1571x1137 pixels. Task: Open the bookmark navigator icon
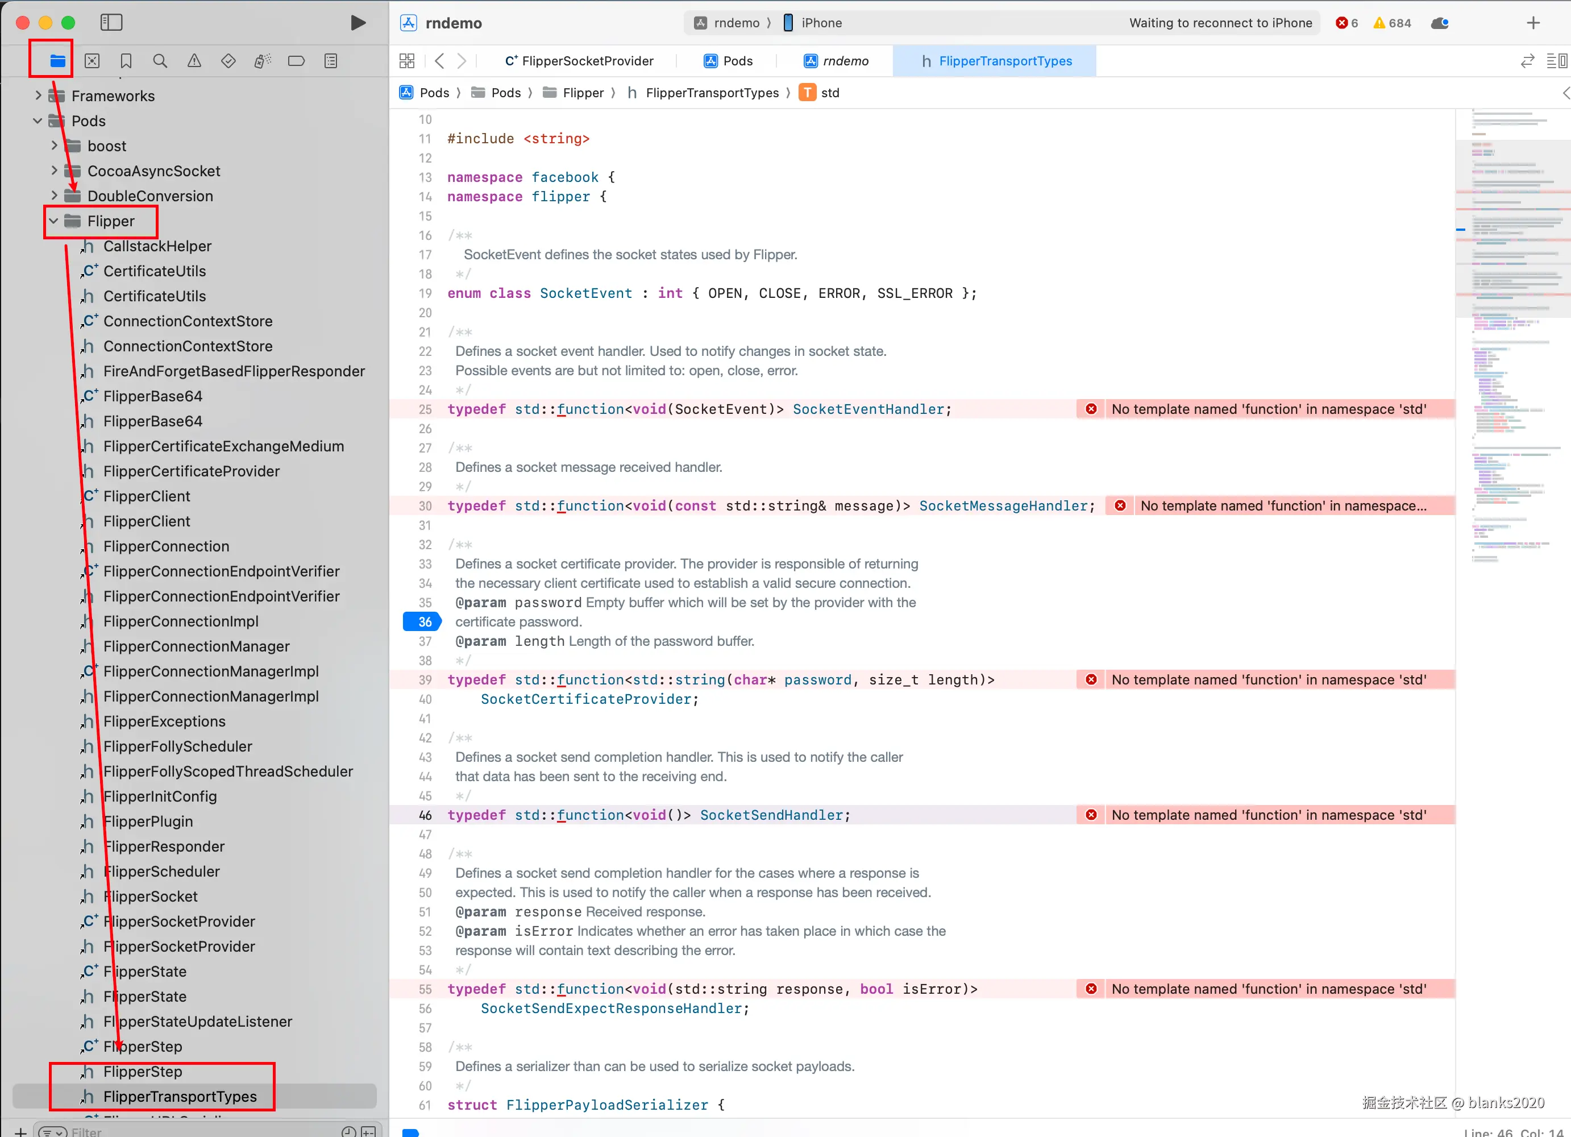click(x=126, y=61)
